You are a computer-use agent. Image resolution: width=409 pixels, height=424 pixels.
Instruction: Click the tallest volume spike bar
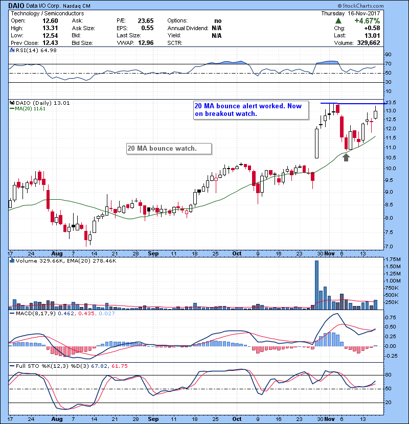pyautogui.click(x=316, y=285)
